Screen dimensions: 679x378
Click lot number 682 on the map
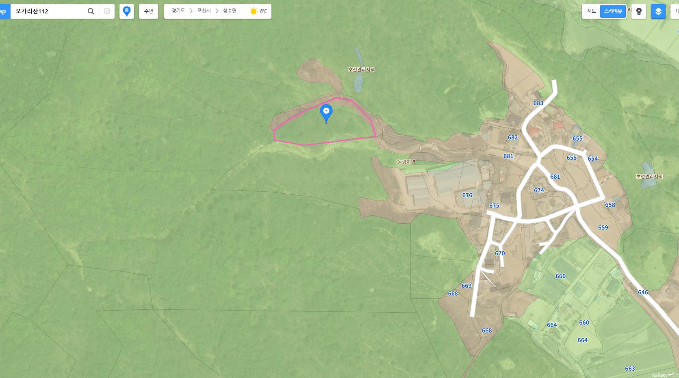(513, 138)
